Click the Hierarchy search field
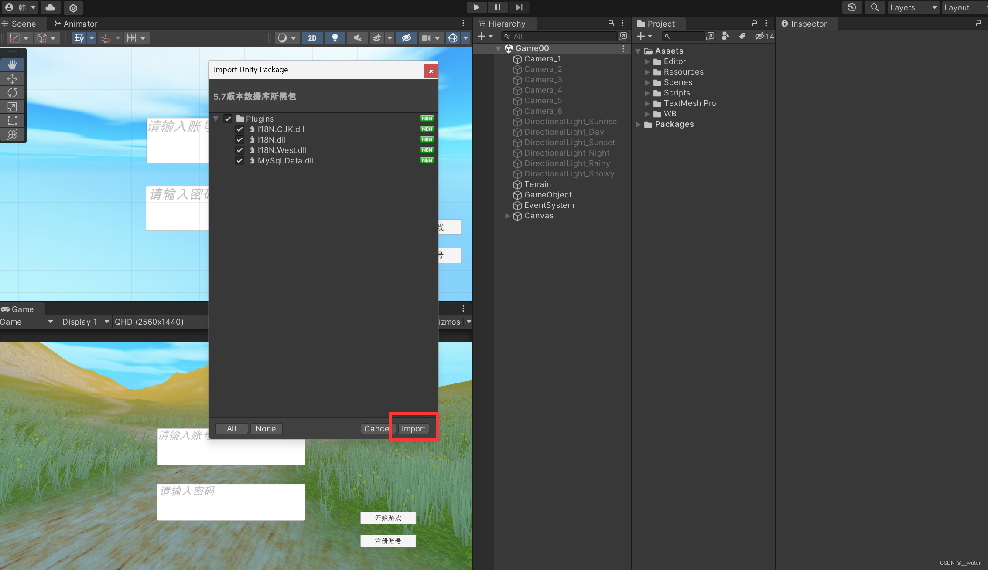The width and height of the screenshot is (988, 570). (x=563, y=36)
